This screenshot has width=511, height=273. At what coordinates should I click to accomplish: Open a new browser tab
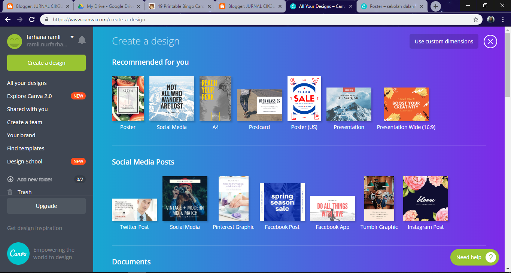[x=435, y=6]
